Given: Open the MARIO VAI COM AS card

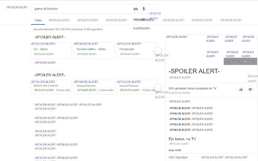Looking at the screenshot, I should click(51, 87).
